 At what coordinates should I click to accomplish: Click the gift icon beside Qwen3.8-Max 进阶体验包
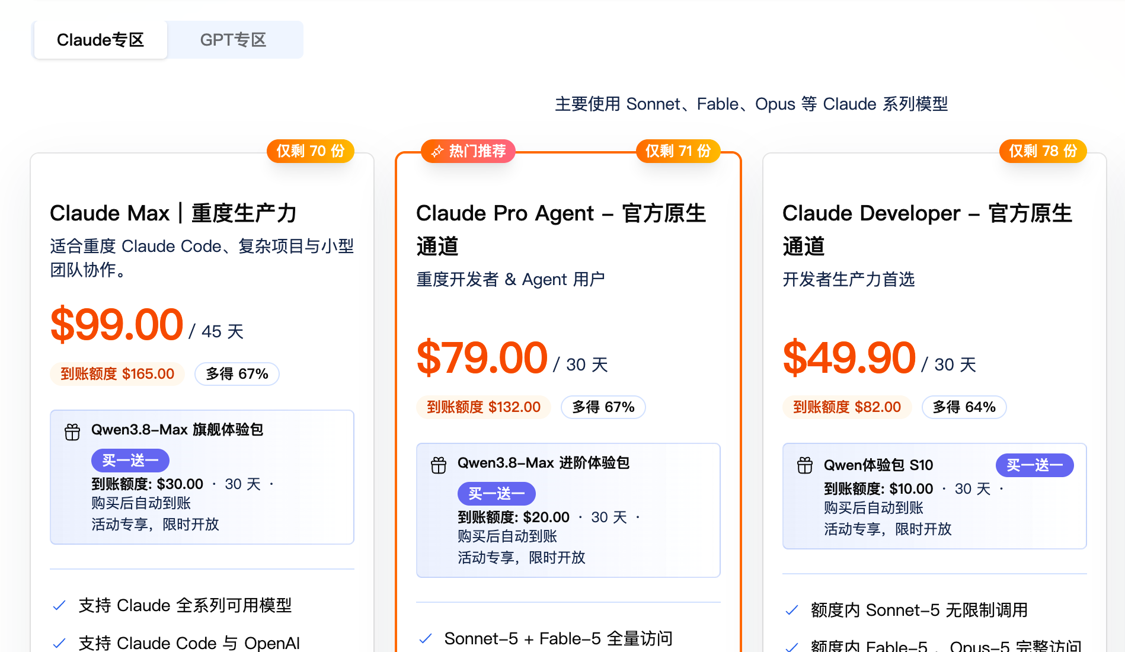click(439, 465)
